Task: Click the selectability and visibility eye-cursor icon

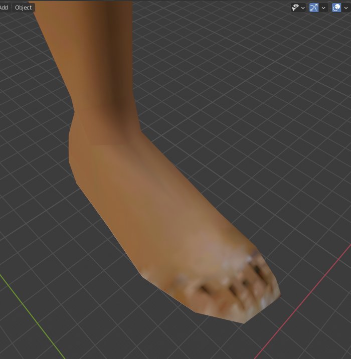Action: click(295, 8)
